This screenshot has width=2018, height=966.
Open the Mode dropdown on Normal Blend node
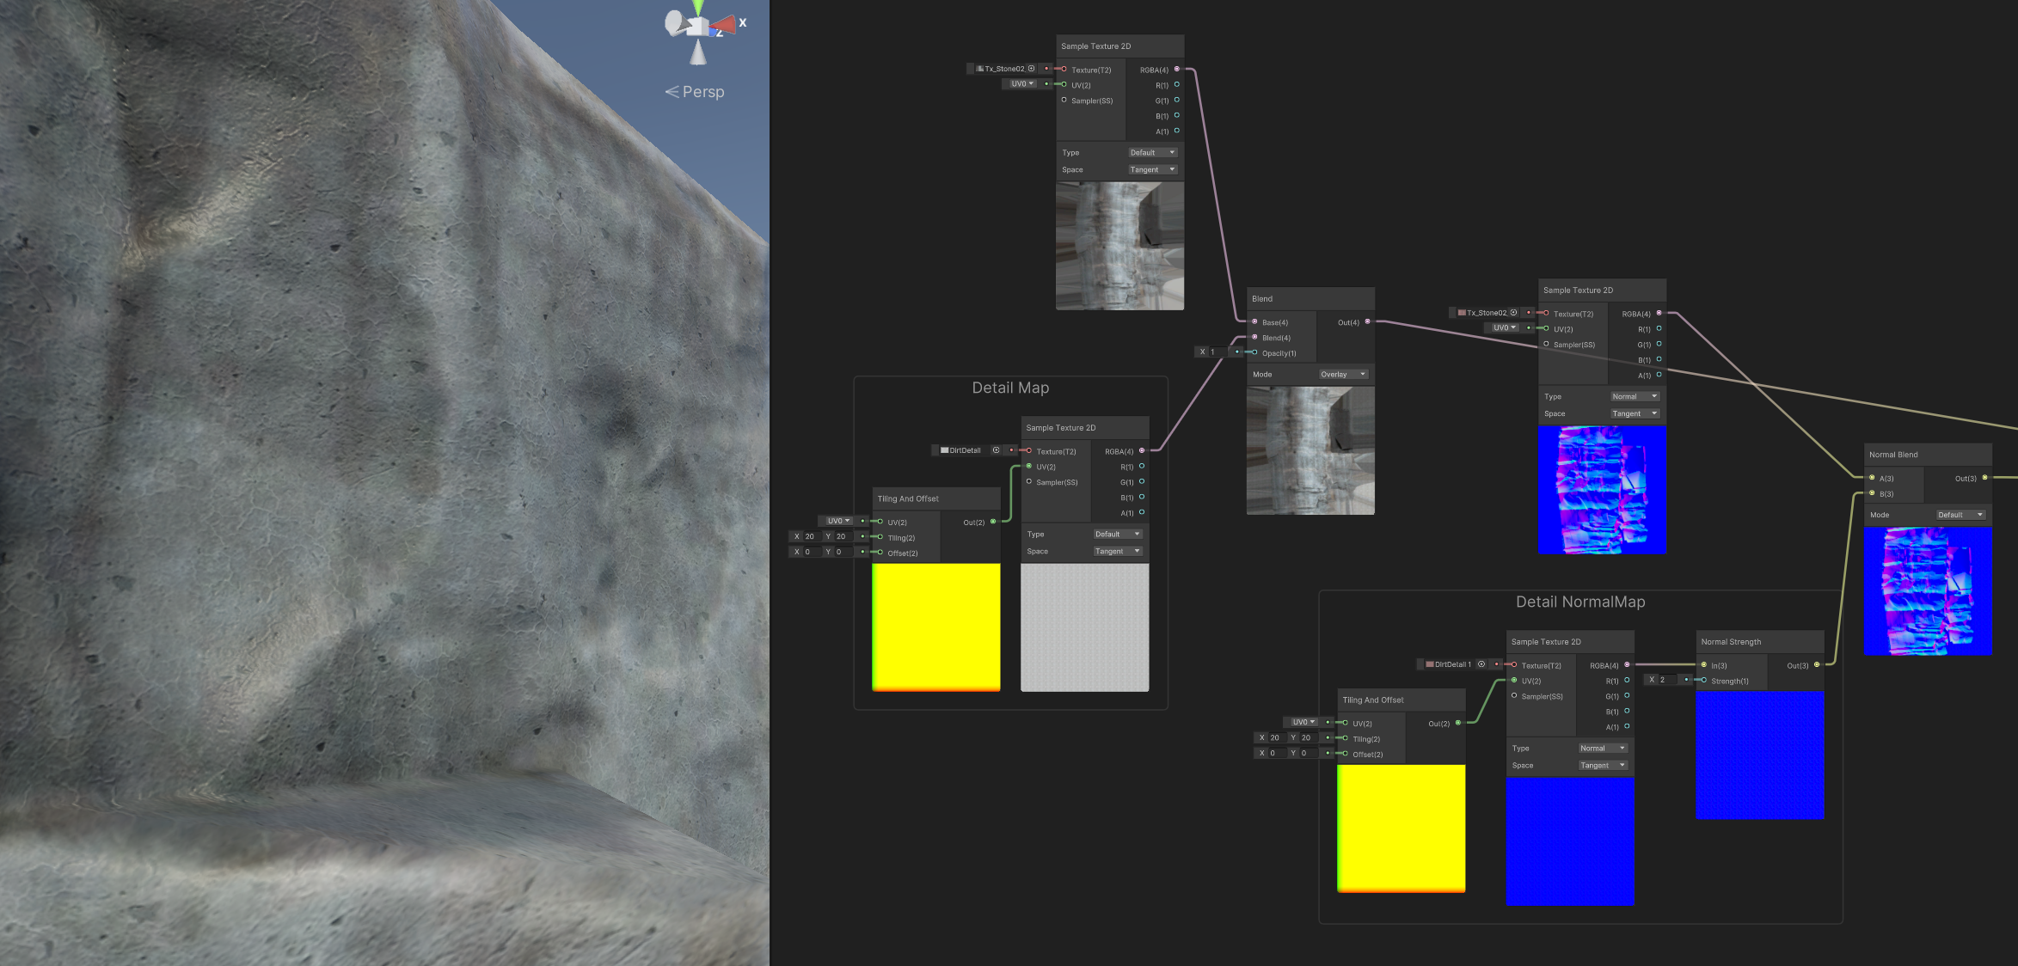coord(1960,515)
